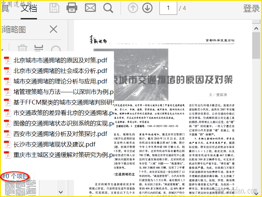
Task: Click the save disk icon
Action: [54, 8]
